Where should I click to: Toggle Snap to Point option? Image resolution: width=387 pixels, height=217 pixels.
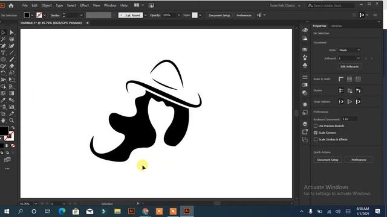[341, 102]
